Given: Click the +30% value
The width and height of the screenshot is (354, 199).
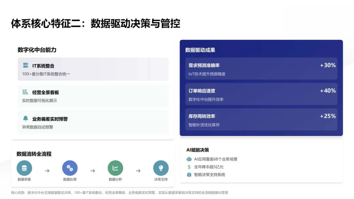Looking at the screenshot, I should pyautogui.click(x=328, y=65).
